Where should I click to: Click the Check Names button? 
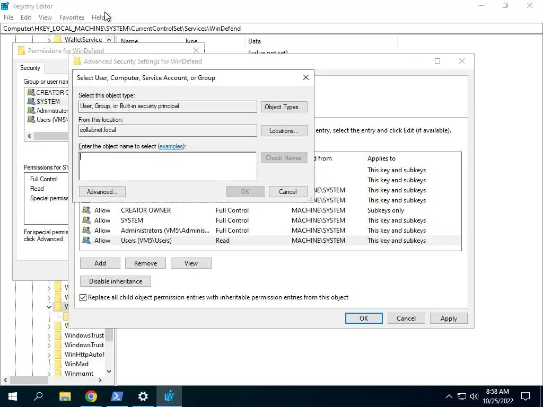coord(284,158)
